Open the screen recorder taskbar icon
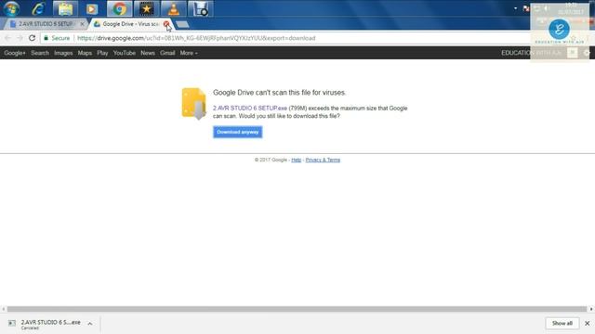The height and width of the screenshot is (334, 595). point(201,8)
